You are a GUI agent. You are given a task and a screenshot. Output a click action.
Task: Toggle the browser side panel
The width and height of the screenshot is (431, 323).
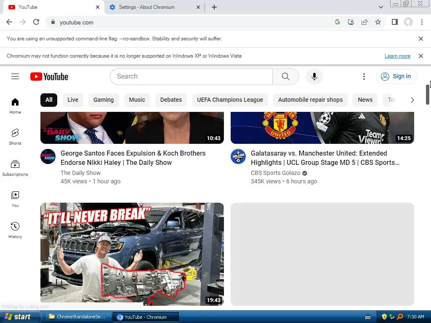tap(395, 22)
